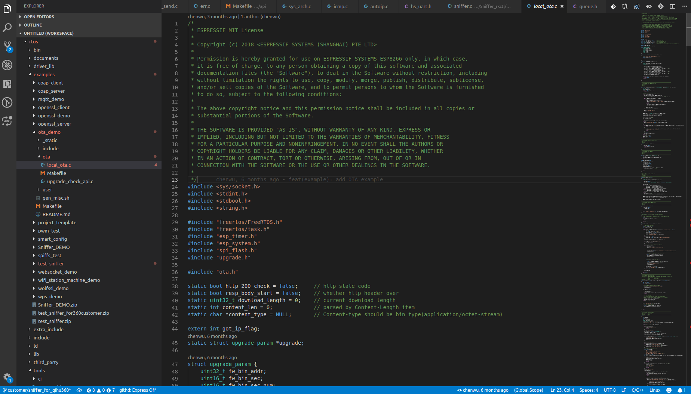Open the diff sync view icon in activity bar
The width and height of the screenshot is (691, 394).
pos(7,121)
